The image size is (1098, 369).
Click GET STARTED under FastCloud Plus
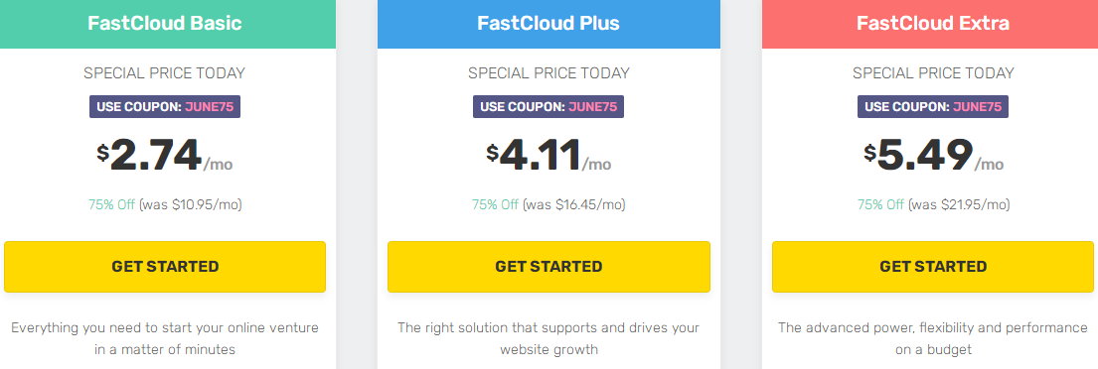pos(549,266)
